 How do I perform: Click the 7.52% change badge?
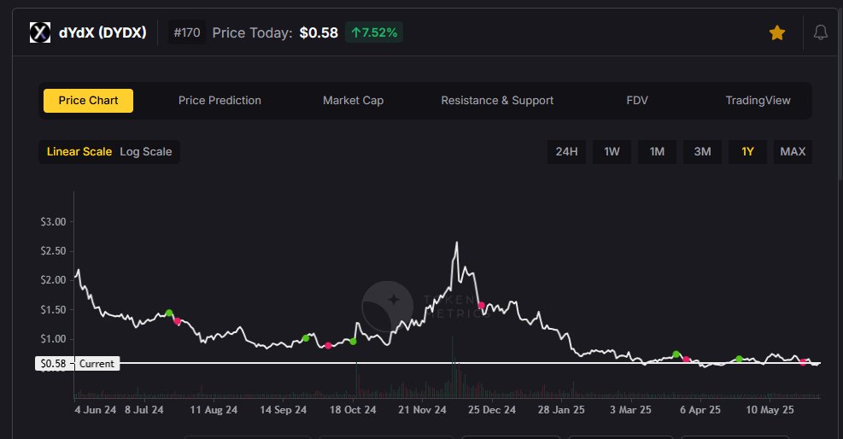click(x=374, y=32)
